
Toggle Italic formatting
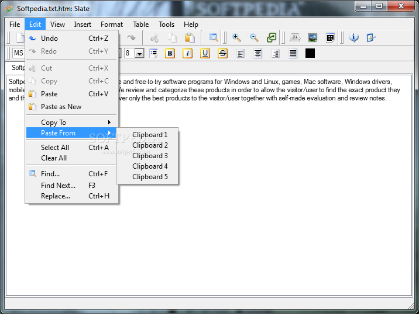[x=188, y=54]
